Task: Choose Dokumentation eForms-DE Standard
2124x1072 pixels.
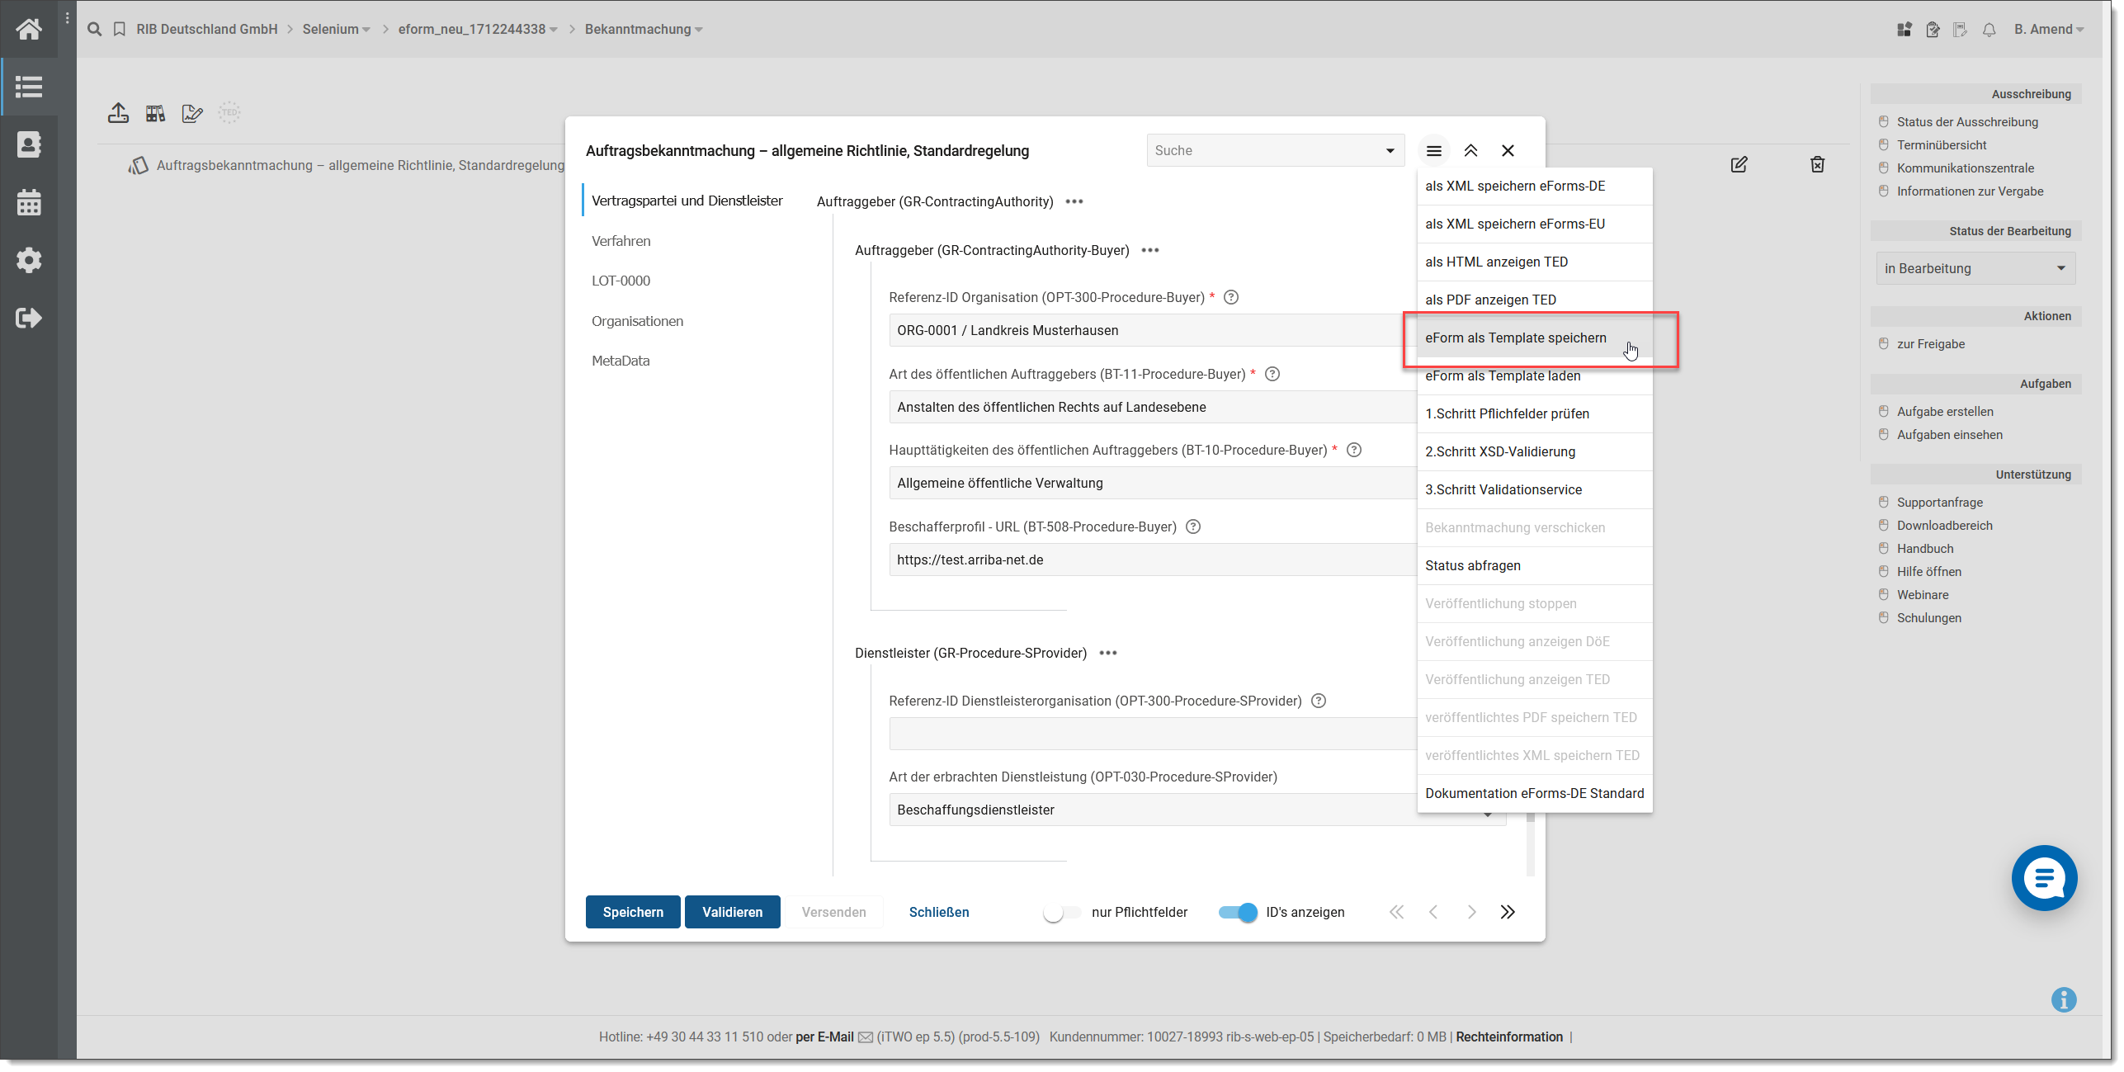Action: 1535,793
